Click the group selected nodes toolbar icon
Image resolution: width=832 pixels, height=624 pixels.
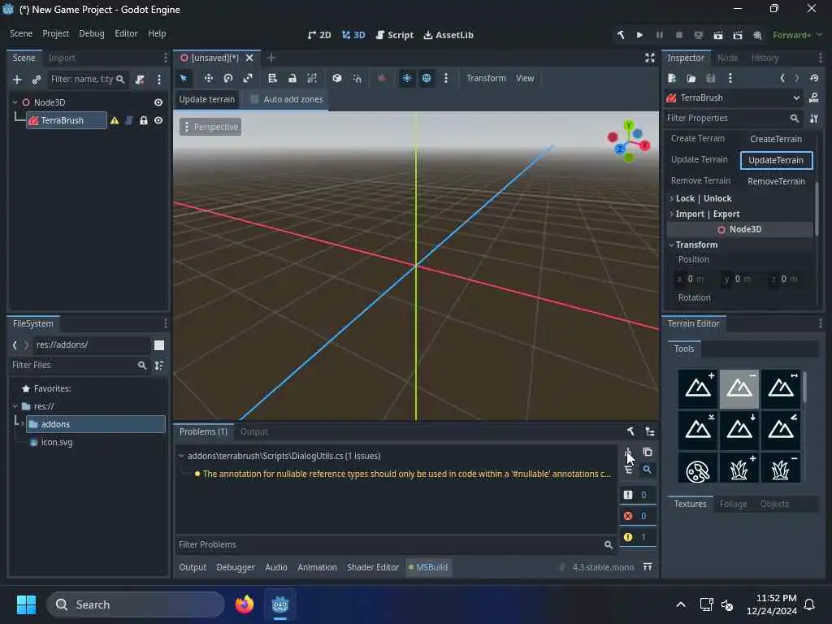coord(312,78)
